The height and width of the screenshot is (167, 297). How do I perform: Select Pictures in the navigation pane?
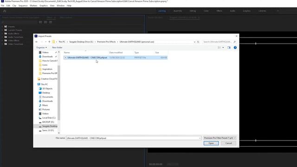(46, 109)
